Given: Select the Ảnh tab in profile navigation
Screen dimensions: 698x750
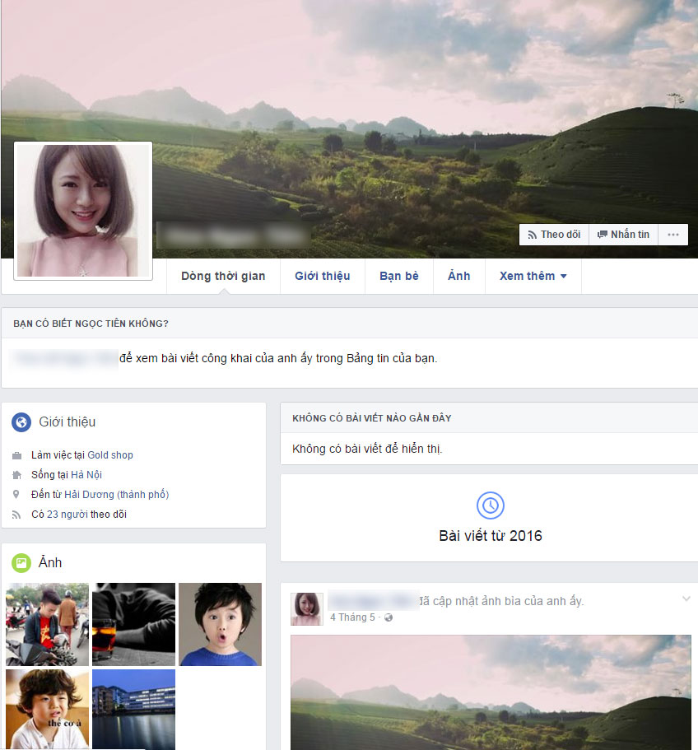Looking at the screenshot, I should coord(459,276).
